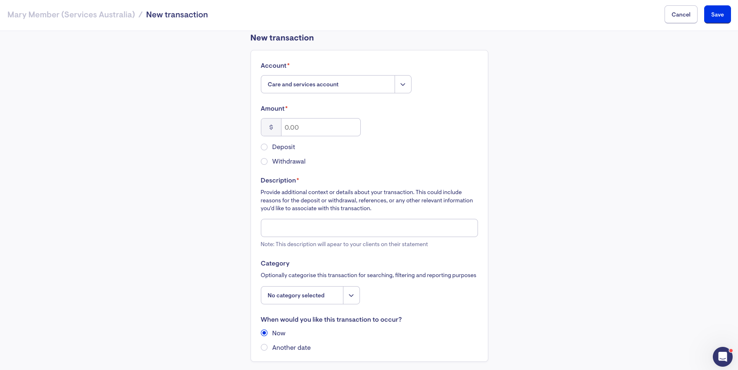Click the New transaction breadcrumb item
The image size is (738, 370).
click(177, 15)
